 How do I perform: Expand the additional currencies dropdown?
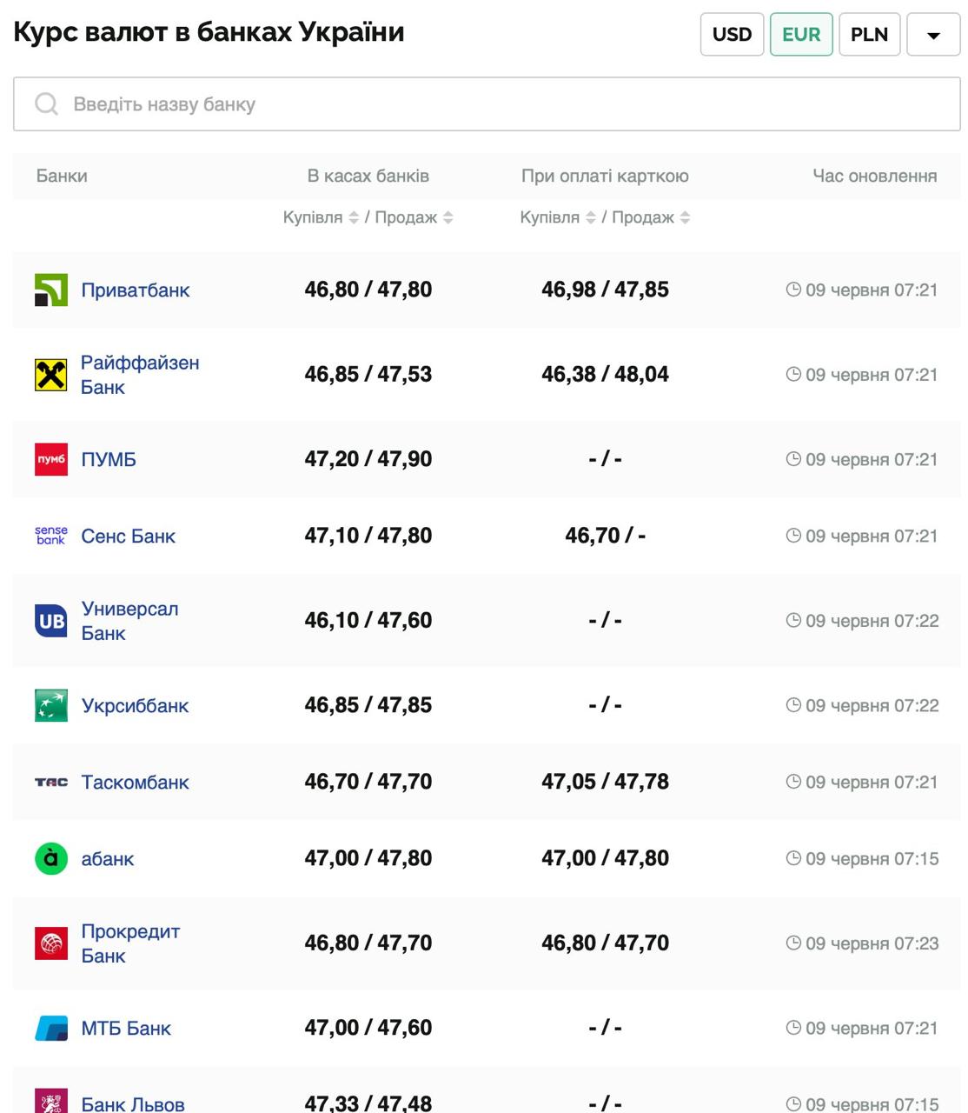click(x=933, y=35)
